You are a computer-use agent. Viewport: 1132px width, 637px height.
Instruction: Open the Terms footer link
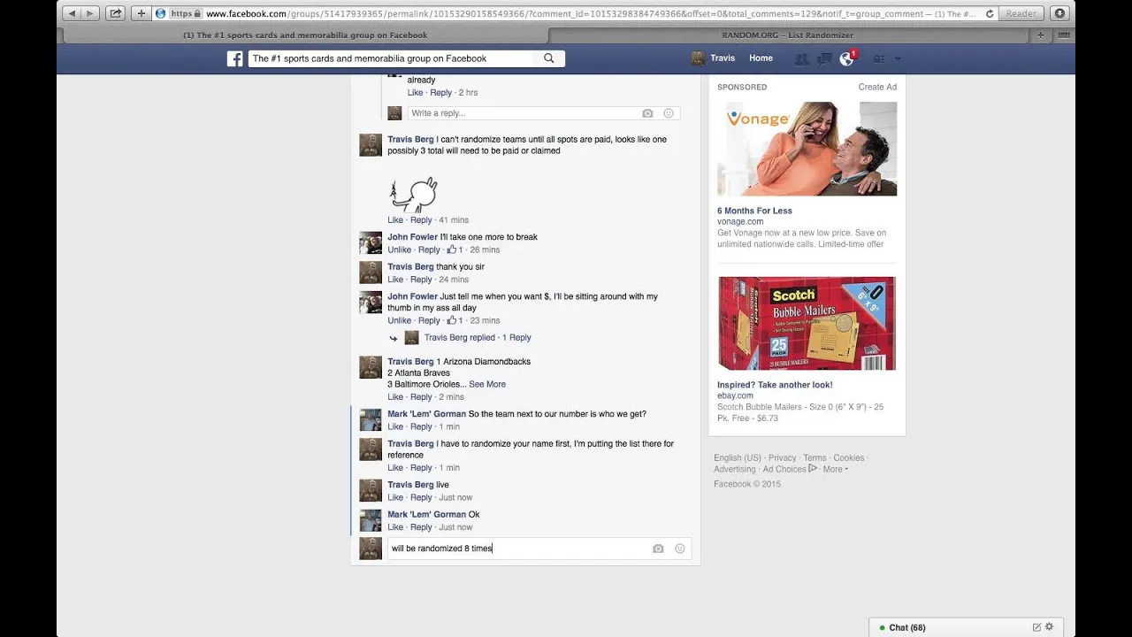click(815, 458)
